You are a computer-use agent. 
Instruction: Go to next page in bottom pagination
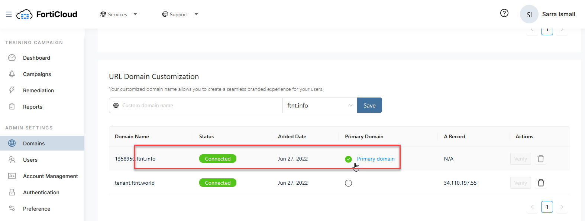click(562, 207)
